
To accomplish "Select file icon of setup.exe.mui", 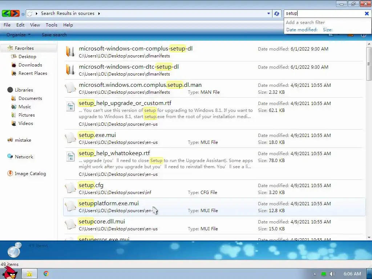I will [70, 138].
